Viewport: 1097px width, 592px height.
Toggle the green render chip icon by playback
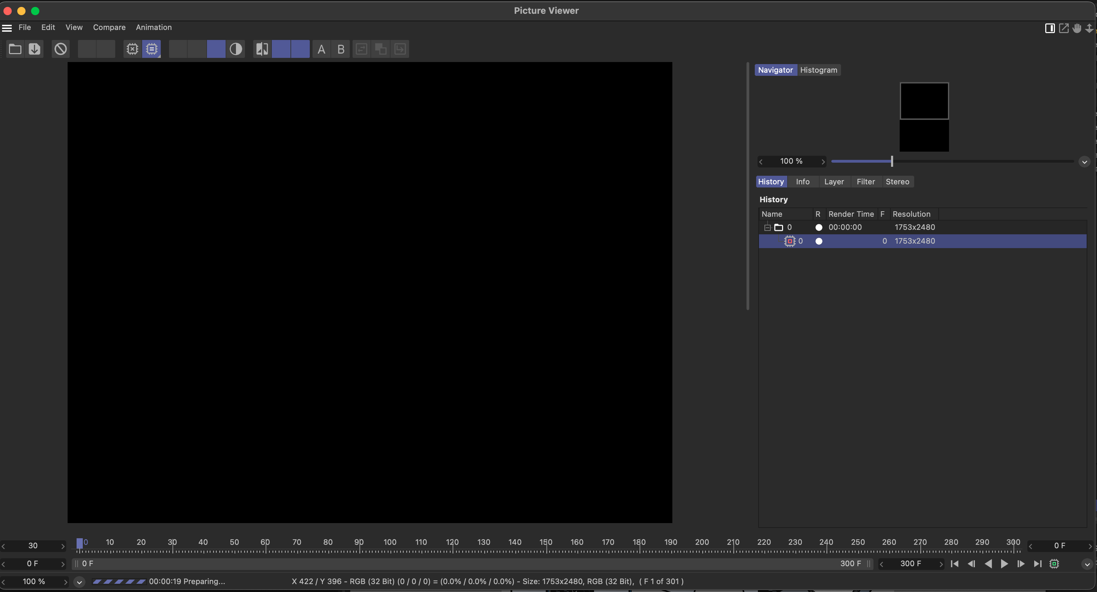point(1054,564)
